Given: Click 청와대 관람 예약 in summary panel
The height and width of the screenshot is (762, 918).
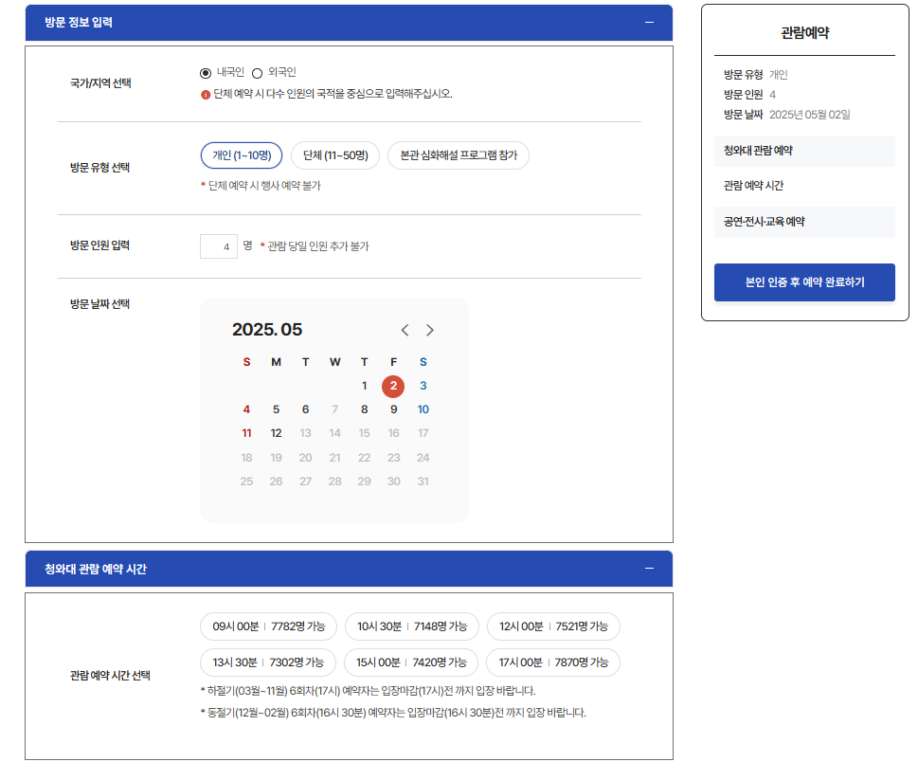Looking at the screenshot, I should pyautogui.click(x=804, y=151).
